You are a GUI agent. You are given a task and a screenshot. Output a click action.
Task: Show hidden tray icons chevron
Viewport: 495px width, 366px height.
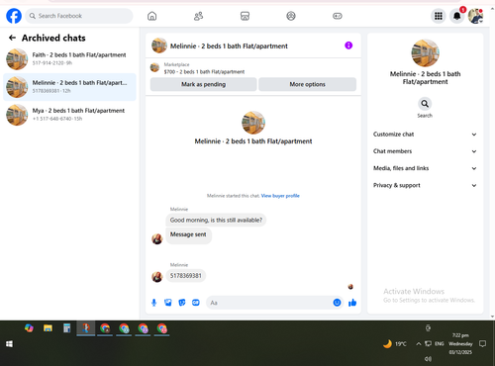[x=419, y=344]
